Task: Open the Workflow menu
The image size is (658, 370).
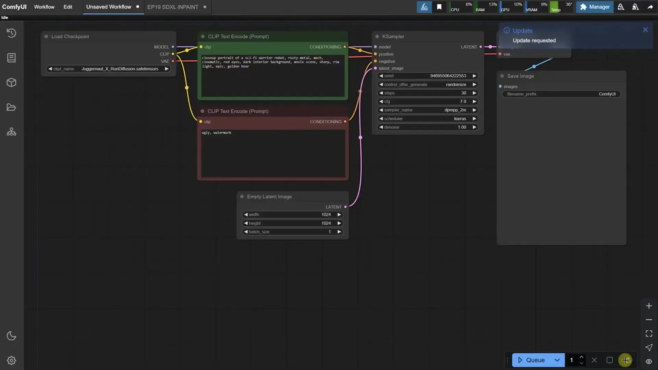Action: click(x=44, y=7)
